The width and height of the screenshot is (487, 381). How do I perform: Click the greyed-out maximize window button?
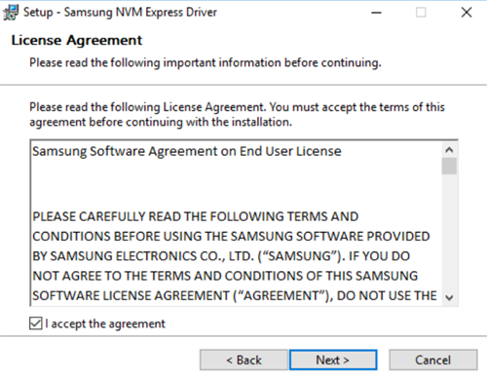point(421,13)
